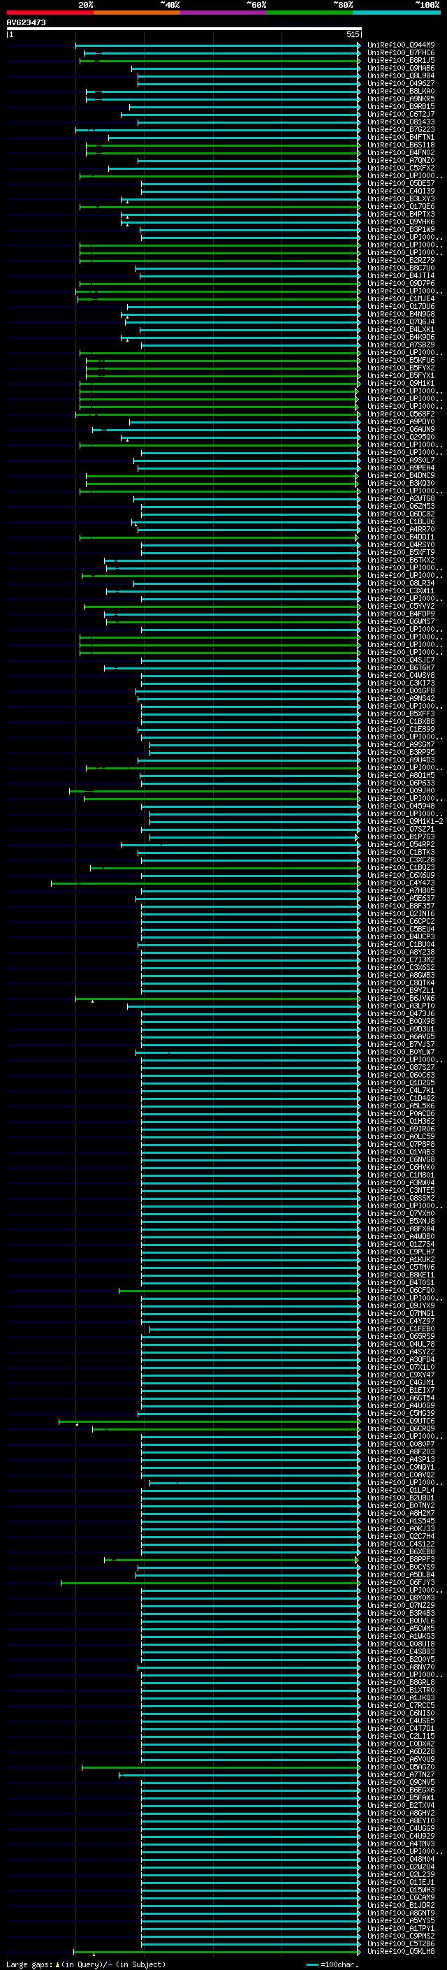Select hit label UniRef100_C6T2J7
This screenshot has height=1970, width=447.
[x=401, y=114]
